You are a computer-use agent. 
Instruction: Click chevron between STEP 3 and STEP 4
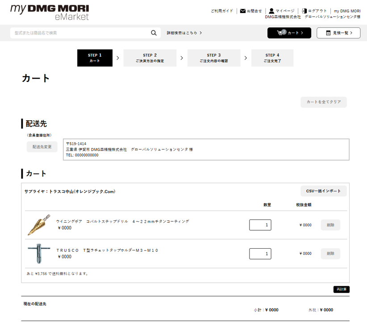(x=246, y=58)
